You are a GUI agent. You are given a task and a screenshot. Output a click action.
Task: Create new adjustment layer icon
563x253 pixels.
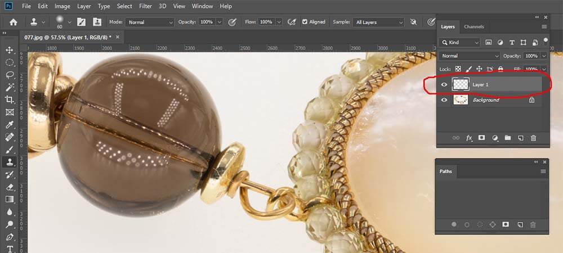pos(495,138)
